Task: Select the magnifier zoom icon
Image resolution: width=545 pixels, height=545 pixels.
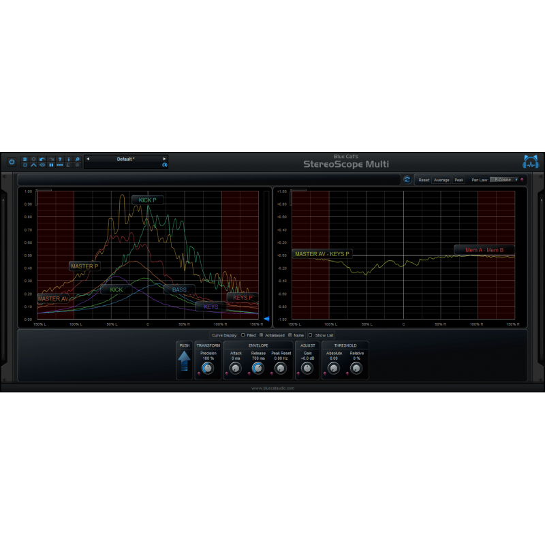Action: point(76,158)
